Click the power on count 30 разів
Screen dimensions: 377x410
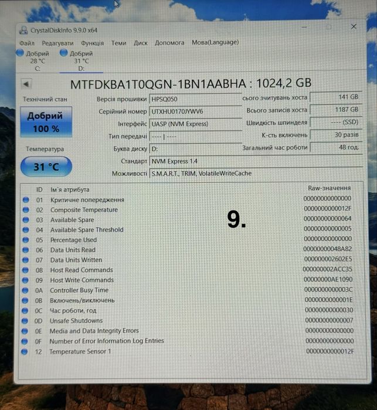tap(336, 135)
